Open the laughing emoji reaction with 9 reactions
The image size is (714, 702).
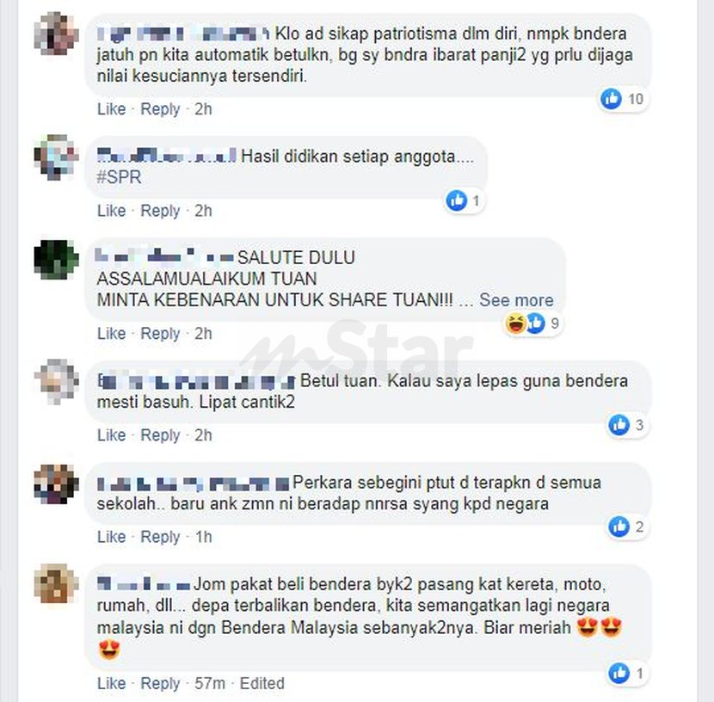tap(516, 323)
